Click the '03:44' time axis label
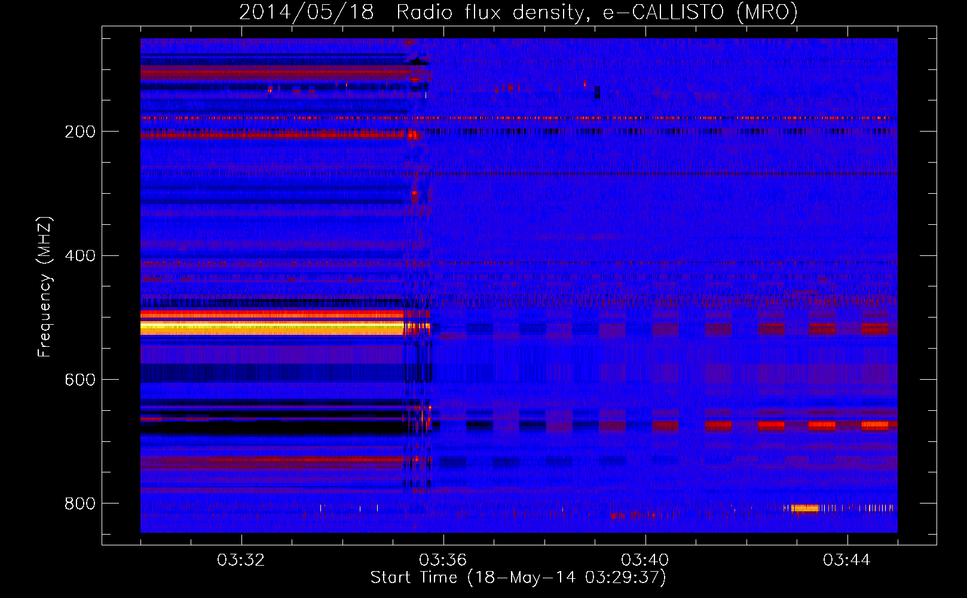This screenshot has height=598, width=967. coord(847,560)
